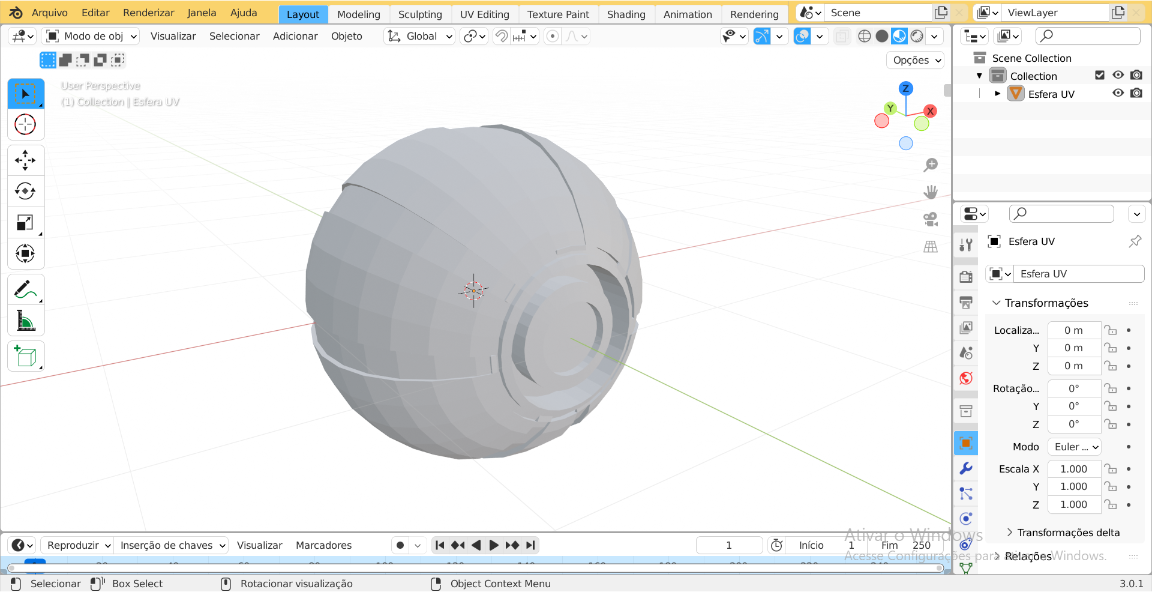Open the Opções dropdown
Screen dimensions: 1152x592
(x=916, y=60)
